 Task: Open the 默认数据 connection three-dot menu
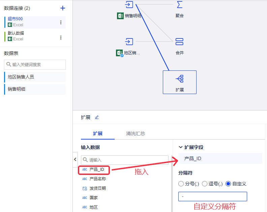pyautogui.click(x=61, y=37)
